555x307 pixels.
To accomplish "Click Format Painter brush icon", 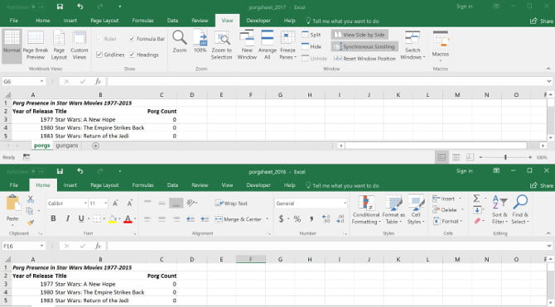I will pos(31,222).
